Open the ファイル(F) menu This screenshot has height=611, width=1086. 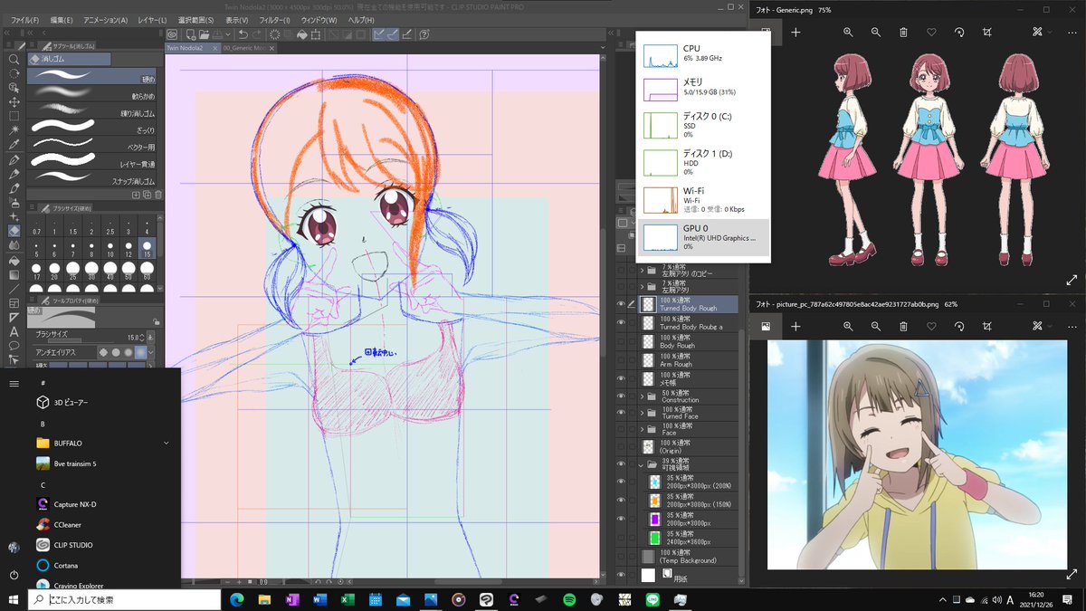tap(24, 20)
